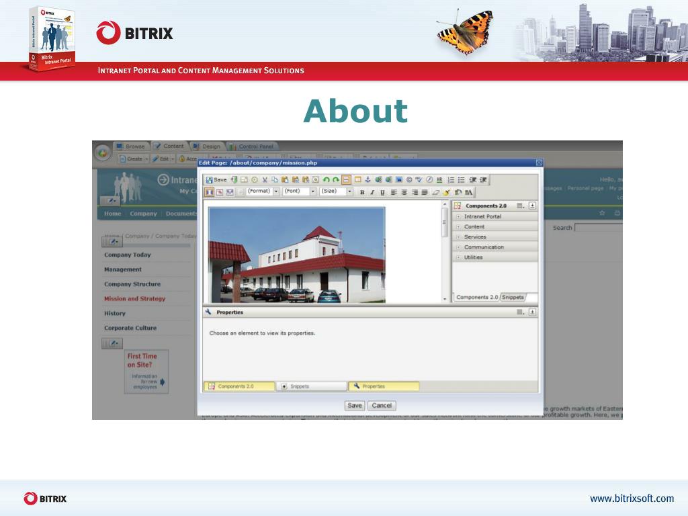Open the Management sidebar link
Screen dimensions: 688x516
coord(123,269)
